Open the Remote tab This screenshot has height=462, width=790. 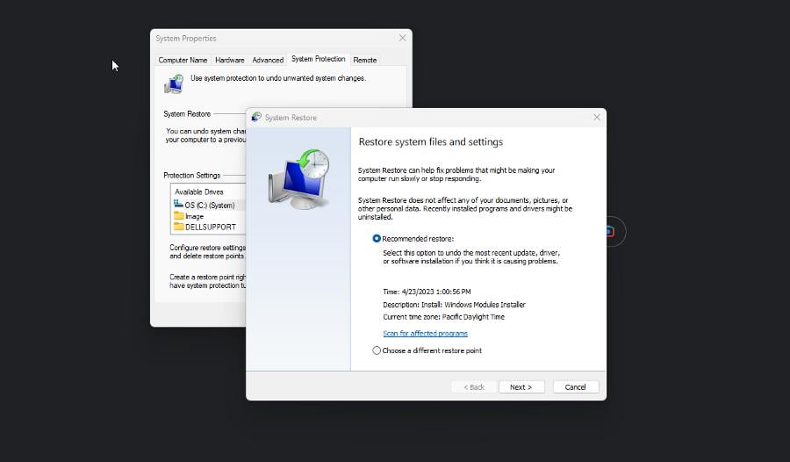(365, 60)
